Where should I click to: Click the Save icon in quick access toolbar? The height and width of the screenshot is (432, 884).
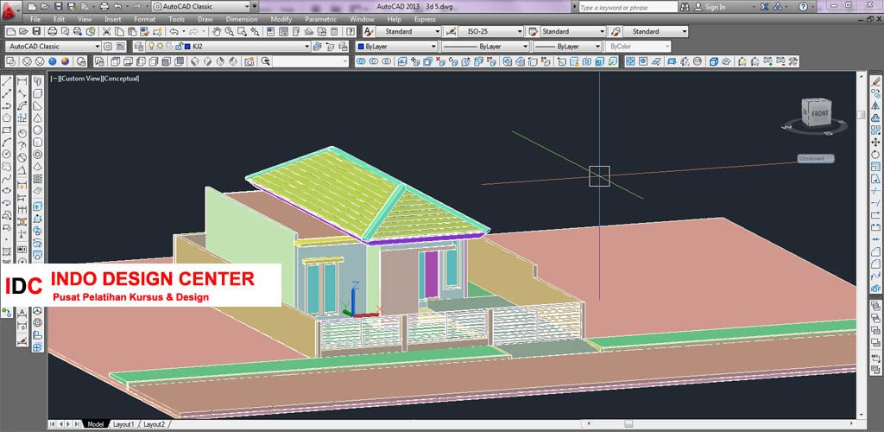(57, 7)
